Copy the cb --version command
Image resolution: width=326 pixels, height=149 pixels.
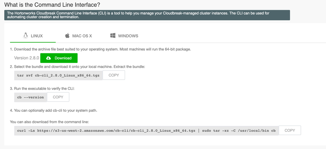click(58, 97)
